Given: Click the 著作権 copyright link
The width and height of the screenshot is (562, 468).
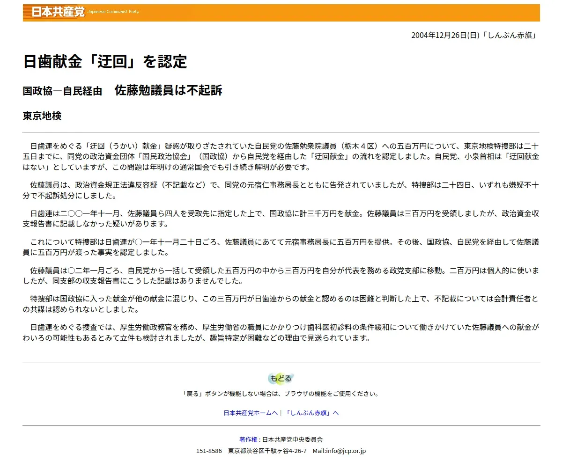Looking at the screenshot, I should click(x=248, y=439).
